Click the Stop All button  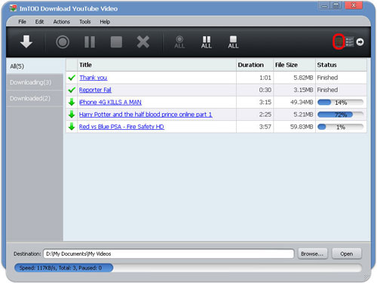(233, 42)
